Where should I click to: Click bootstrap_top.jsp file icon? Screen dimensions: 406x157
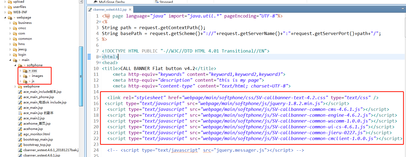20,145
